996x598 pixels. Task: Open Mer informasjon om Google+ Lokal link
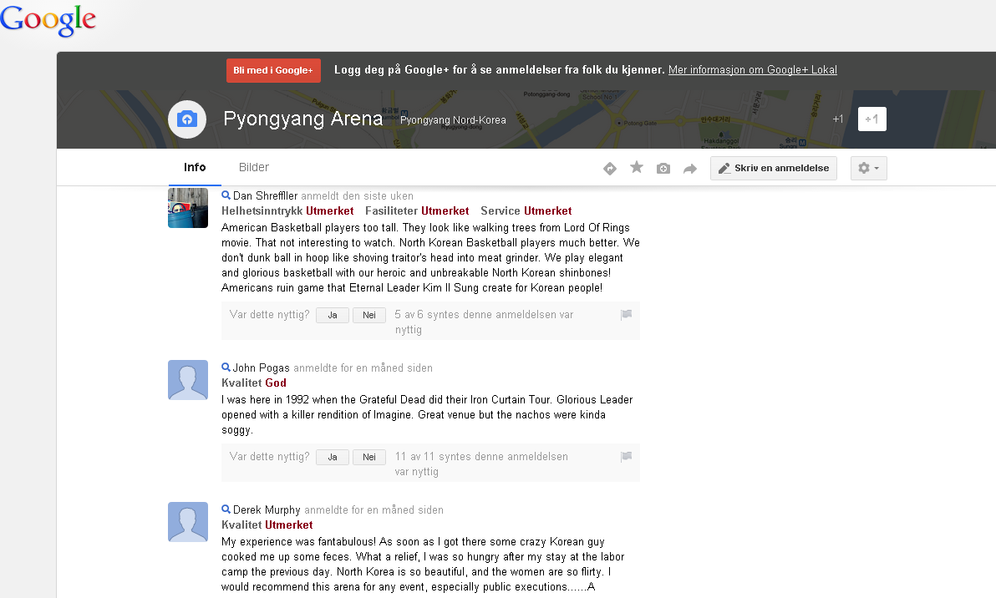[753, 70]
